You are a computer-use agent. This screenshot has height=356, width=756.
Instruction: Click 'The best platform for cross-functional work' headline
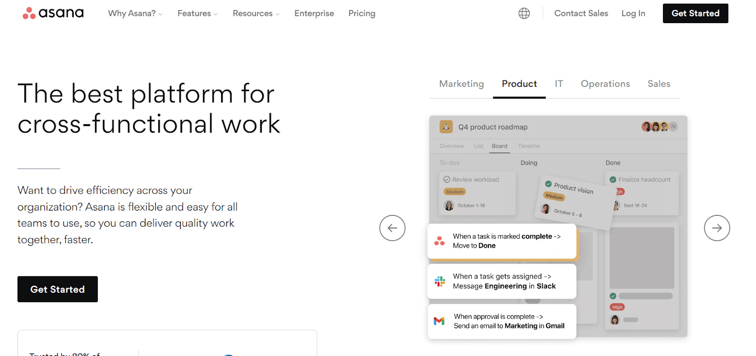149,108
